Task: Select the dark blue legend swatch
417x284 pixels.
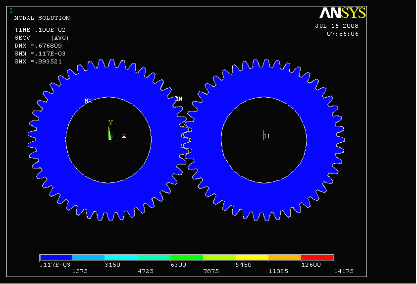Action: click(x=56, y=258)
